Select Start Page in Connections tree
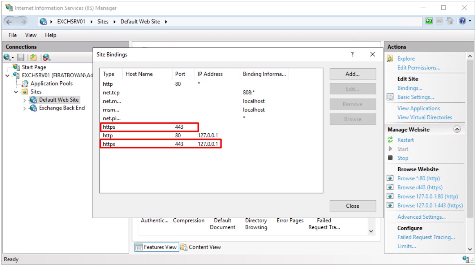This screenshot has height=266, width=476. coord(34,67)
